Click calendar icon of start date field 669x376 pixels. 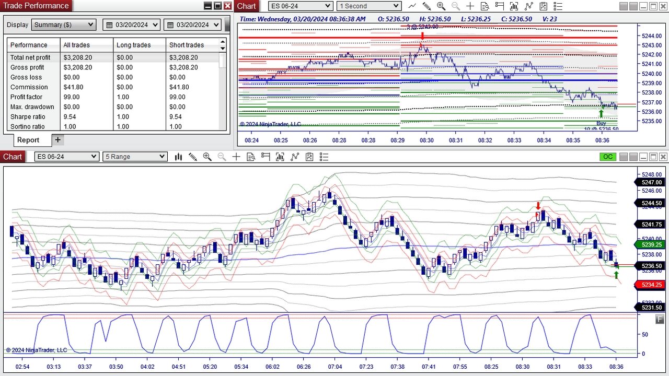109,25
